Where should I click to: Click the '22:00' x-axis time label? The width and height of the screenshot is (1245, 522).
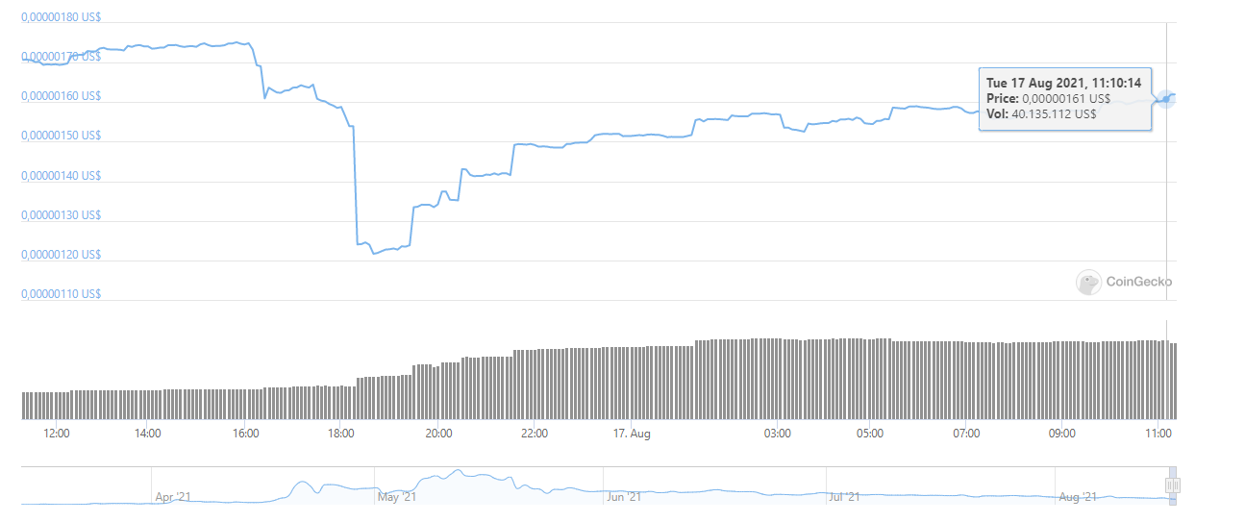[x=534, y=434]
